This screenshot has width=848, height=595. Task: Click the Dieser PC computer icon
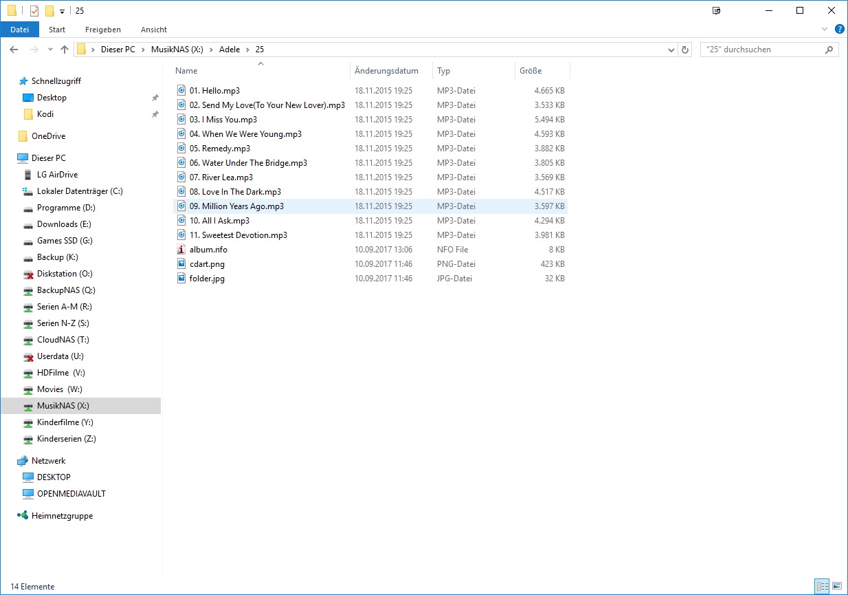[x=23, y=158]
